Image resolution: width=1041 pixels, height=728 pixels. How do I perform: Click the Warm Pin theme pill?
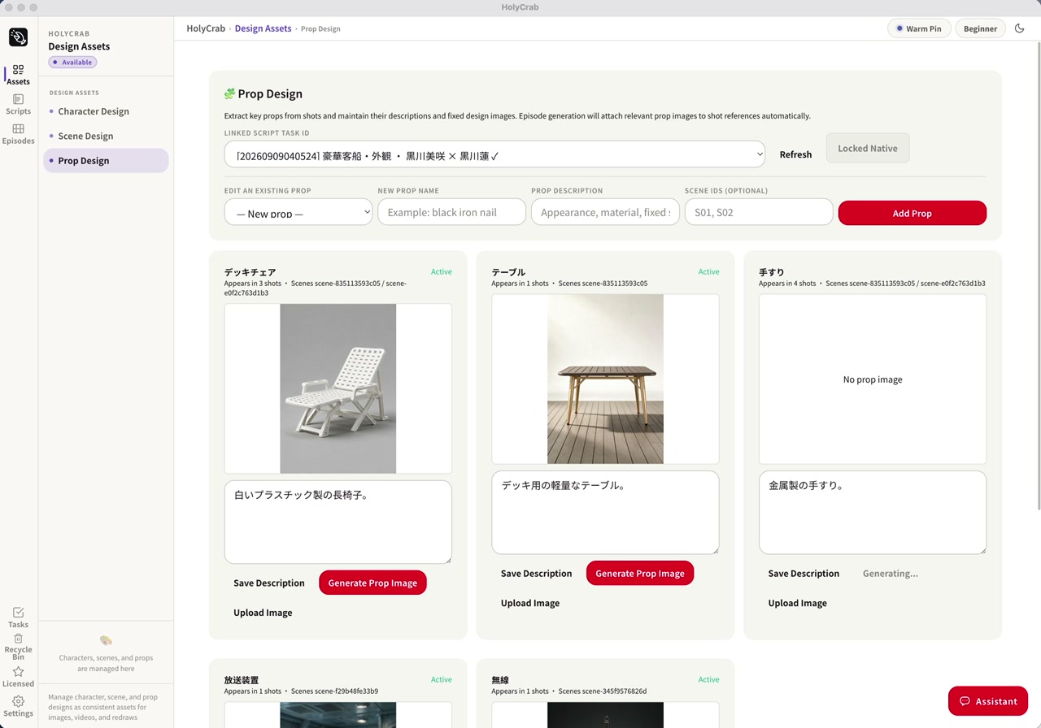coord(919,28)
